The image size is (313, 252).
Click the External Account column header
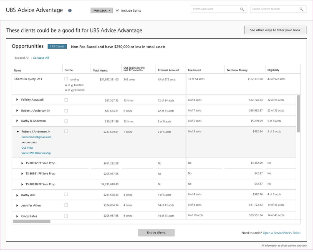168,70
